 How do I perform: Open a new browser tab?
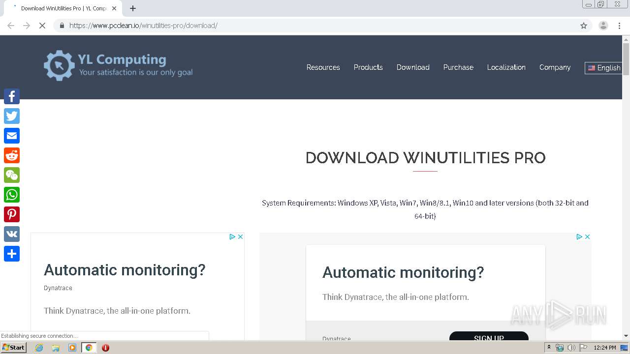click(133, 8)
